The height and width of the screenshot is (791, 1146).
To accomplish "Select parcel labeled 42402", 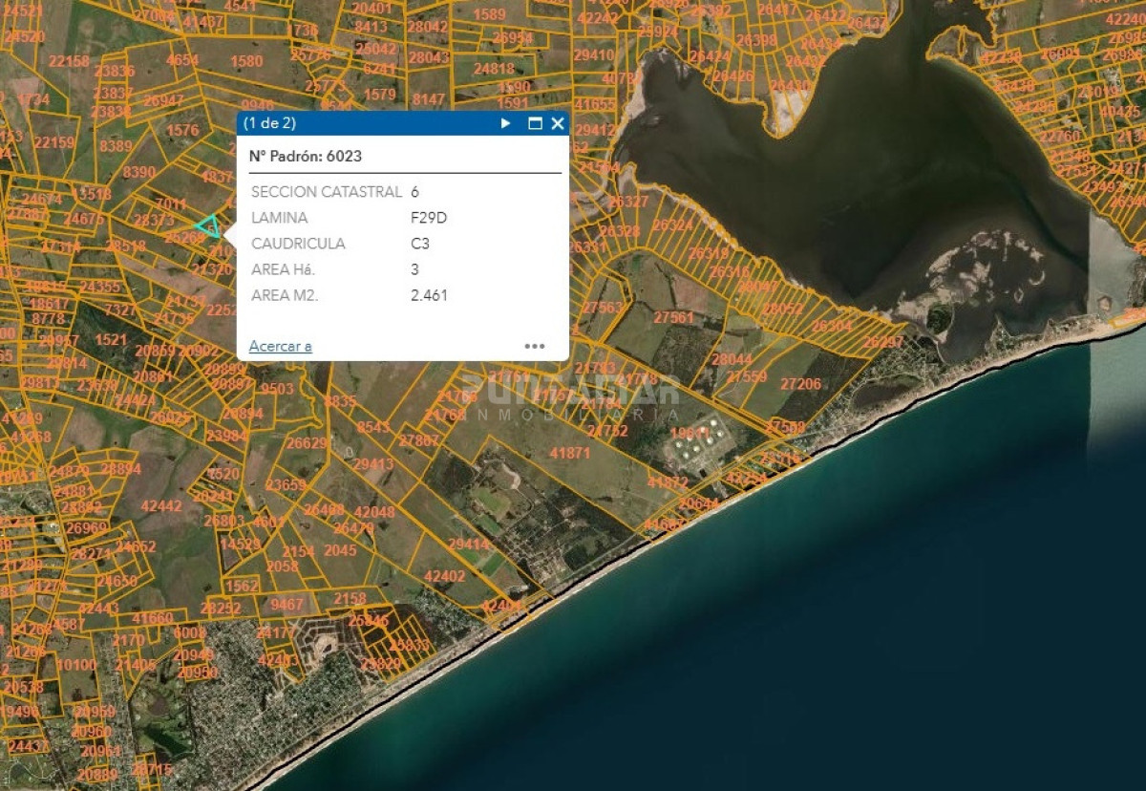I will 445,576.
